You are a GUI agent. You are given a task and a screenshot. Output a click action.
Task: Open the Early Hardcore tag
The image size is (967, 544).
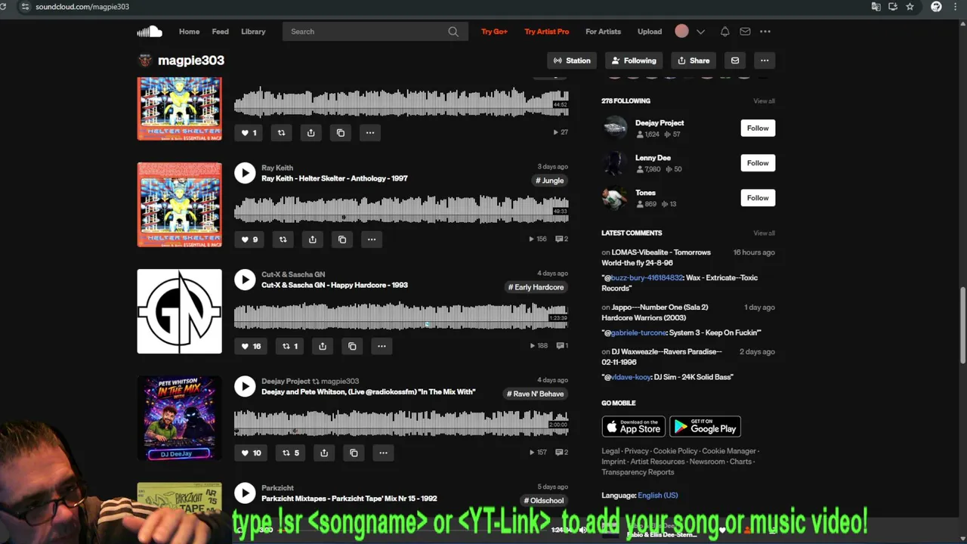coord(536,287)
